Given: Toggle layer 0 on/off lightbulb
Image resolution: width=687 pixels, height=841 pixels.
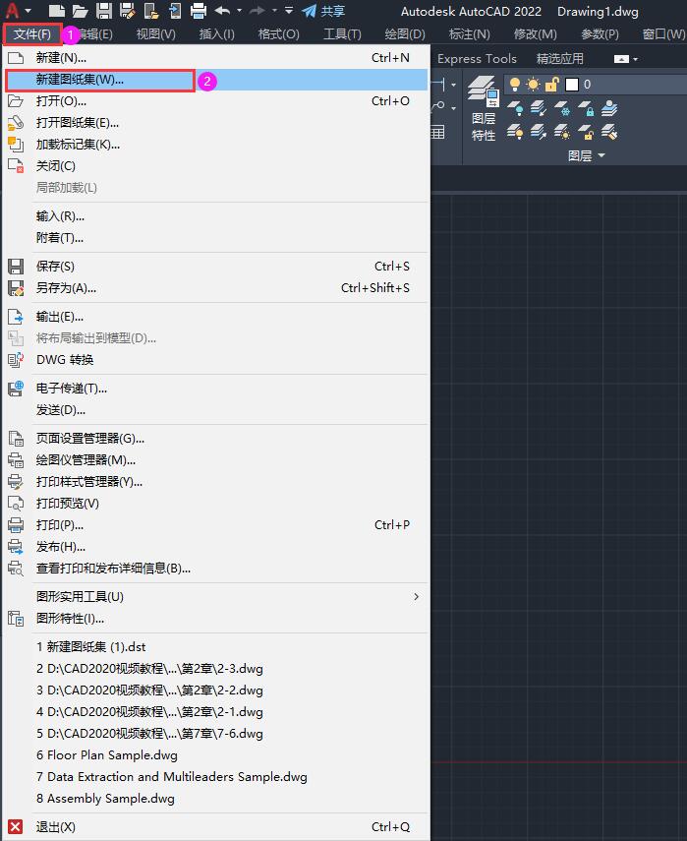Looking at the screenshot, I should pyautogui.click(x=515, y=85).
